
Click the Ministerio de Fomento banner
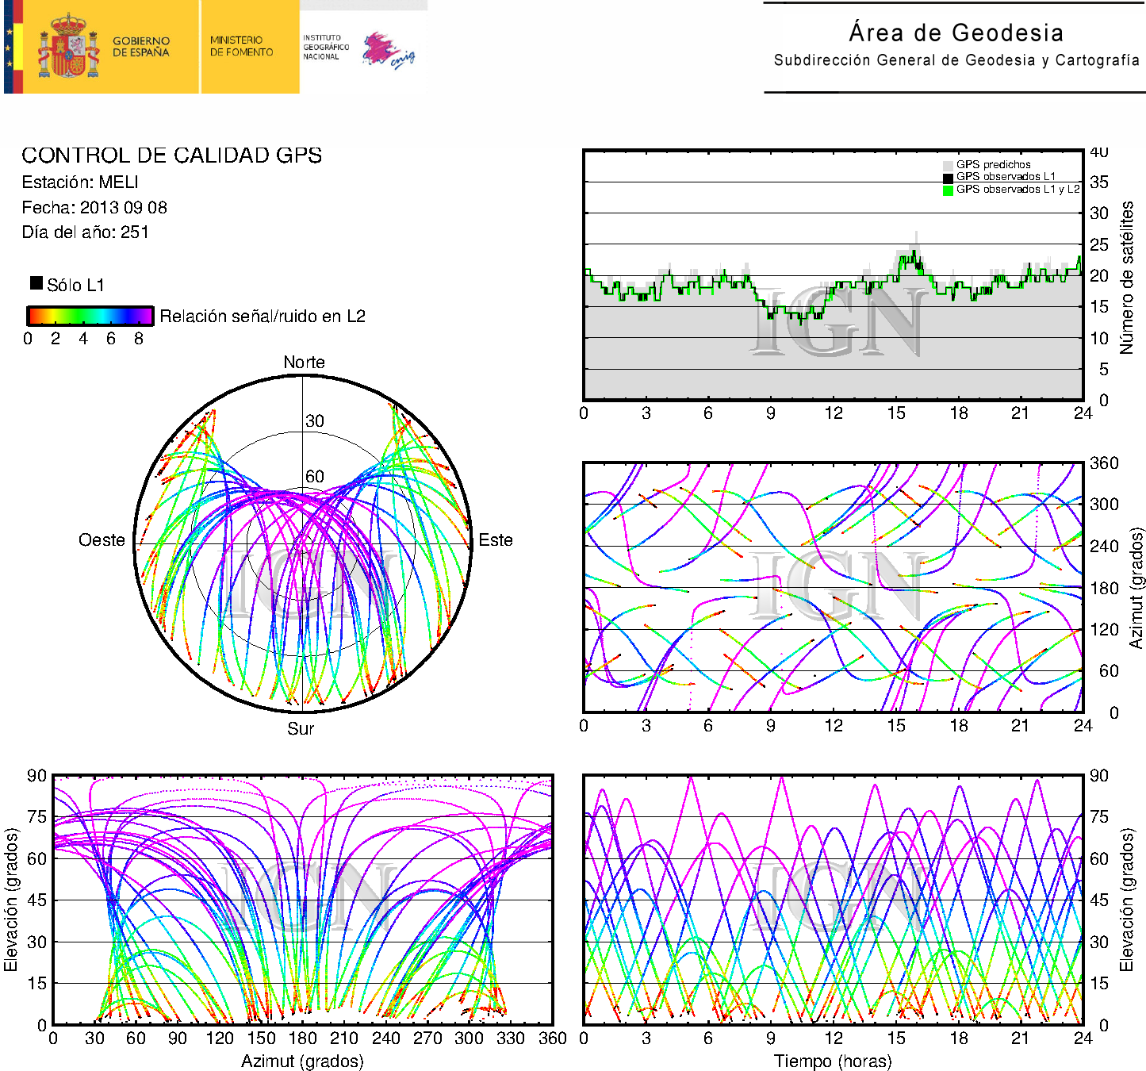[x=241, y=46]
